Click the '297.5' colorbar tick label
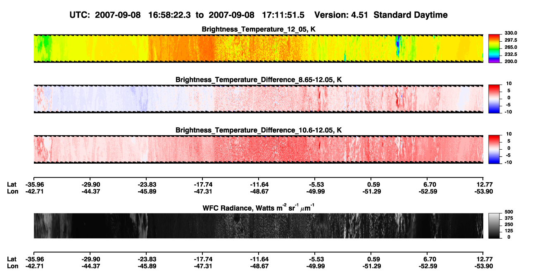Image resolution: width=537 pixels, height=275 pixels. [x=511, y=40]
